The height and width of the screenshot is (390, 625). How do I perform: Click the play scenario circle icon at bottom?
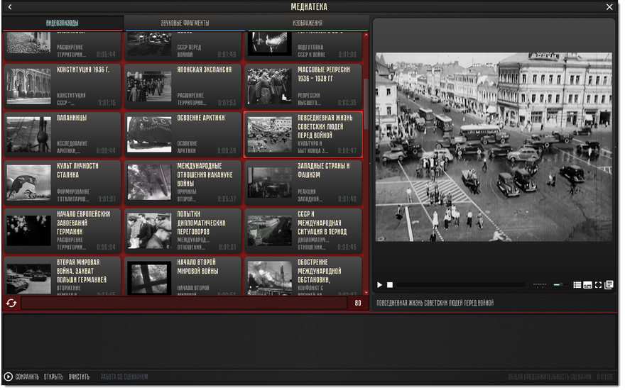(x=8, y=377)
